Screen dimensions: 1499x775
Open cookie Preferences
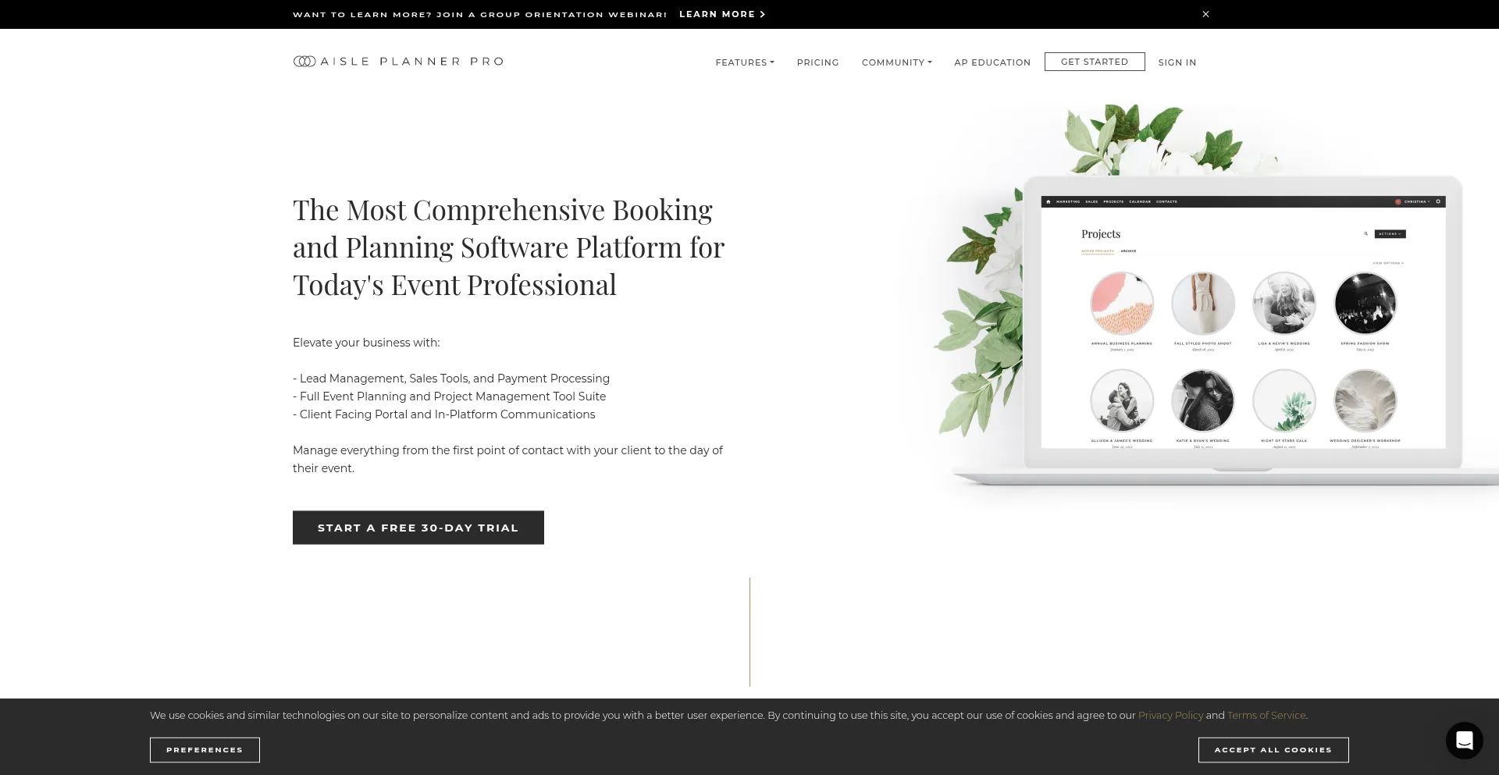pos(205,750)
